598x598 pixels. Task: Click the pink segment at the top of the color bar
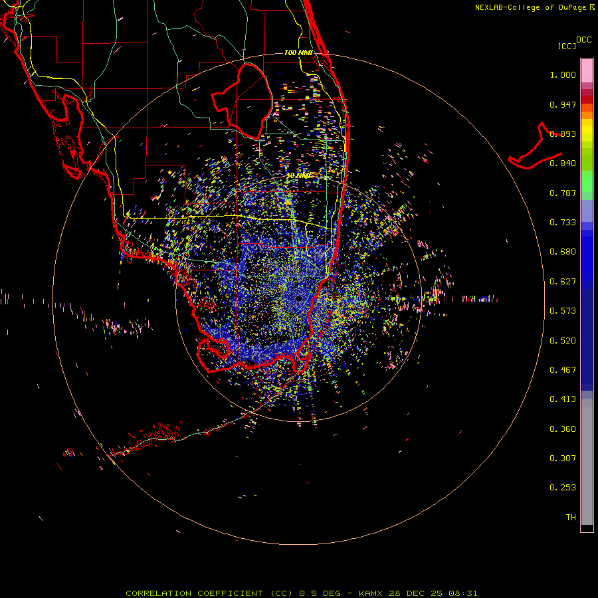[x=587, y=70]
